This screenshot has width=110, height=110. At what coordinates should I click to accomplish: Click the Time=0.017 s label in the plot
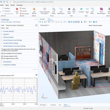click(x=45, y=25)
